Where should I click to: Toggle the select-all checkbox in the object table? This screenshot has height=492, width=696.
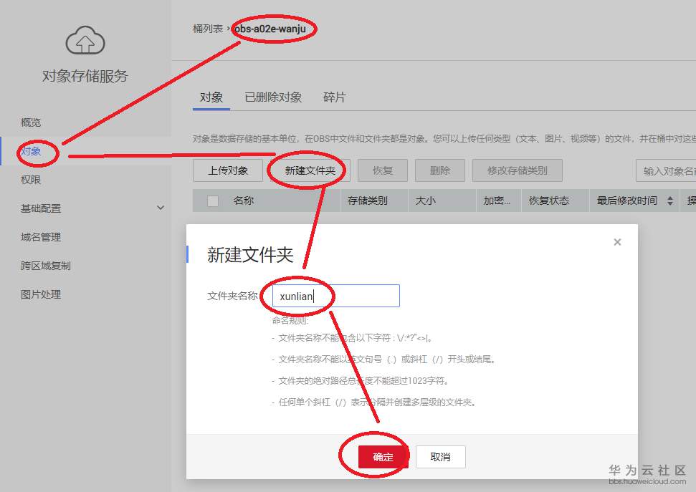click(211, 201)
